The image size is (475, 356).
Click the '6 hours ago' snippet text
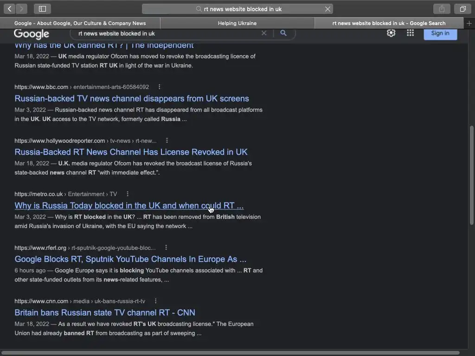pos(30,270)
